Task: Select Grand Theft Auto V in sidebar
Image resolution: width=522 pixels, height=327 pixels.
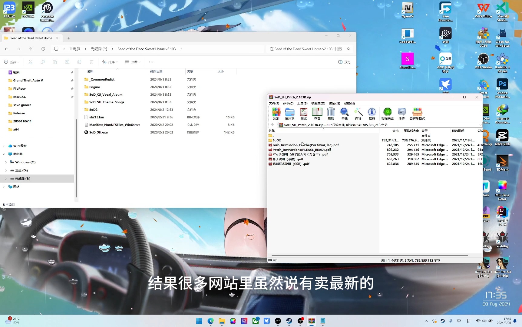Action: tap(28, 81)
